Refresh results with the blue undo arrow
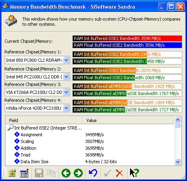Screen dimensions: 187x181 tap(93, 173)
